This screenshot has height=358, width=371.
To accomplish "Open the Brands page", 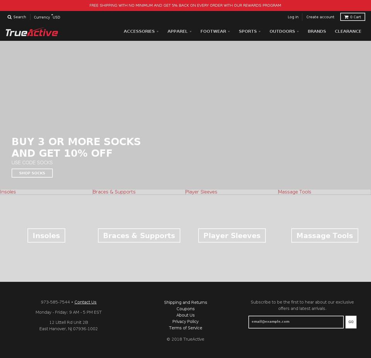I will 317,31.
